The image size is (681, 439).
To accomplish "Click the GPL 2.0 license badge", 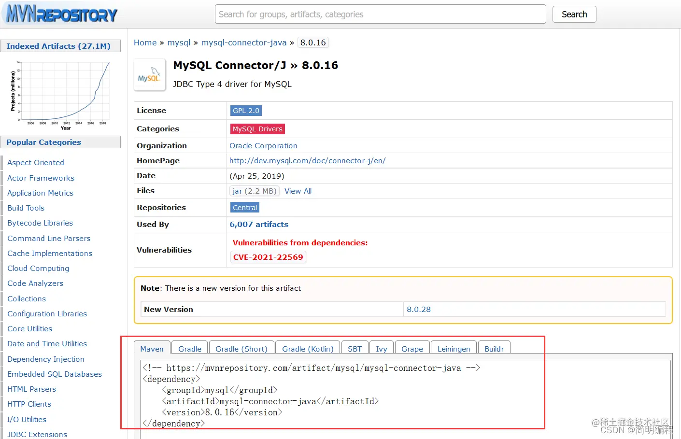I will click(x=246, y=111).
